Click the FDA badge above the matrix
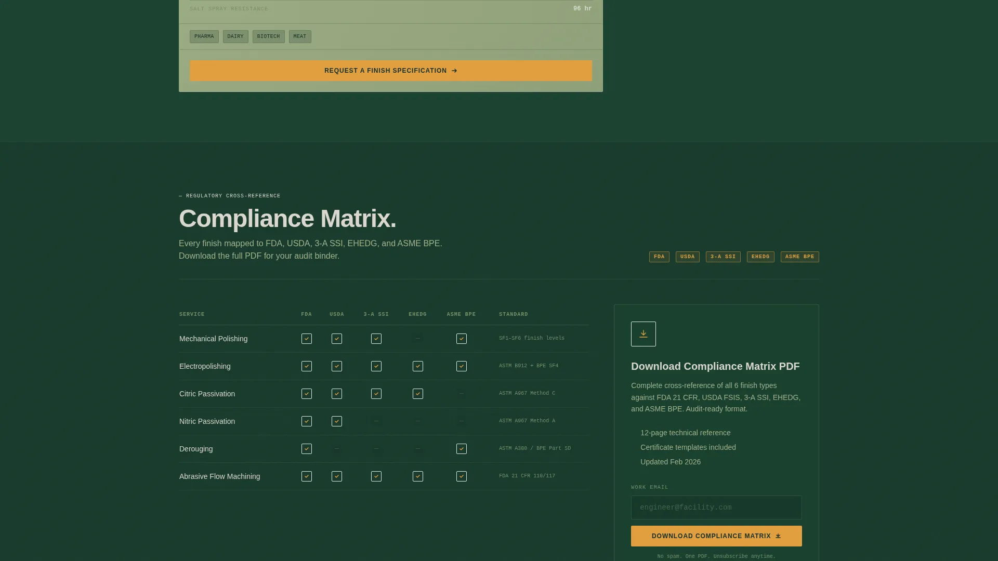This screenshot has height=561, width=998. (x=659, y=257)
